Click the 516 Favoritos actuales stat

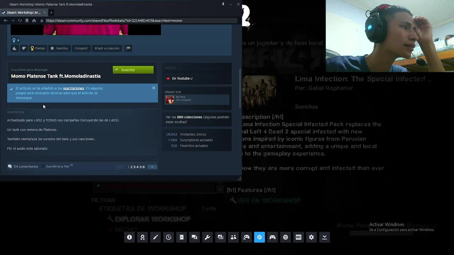[x=189, y=146]
